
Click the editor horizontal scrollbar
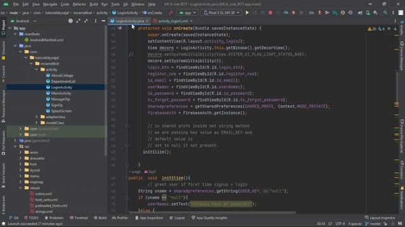(213, 212)
